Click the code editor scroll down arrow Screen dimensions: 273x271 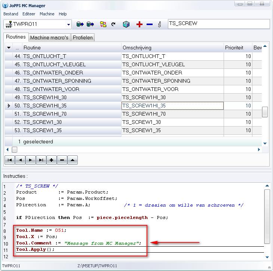(267, 257)
